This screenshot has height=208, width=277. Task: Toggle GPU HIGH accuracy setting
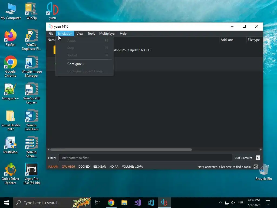tap(68, 167)
